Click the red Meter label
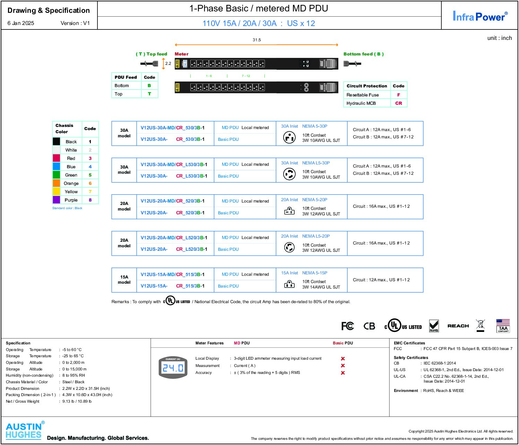 point(181,54)
